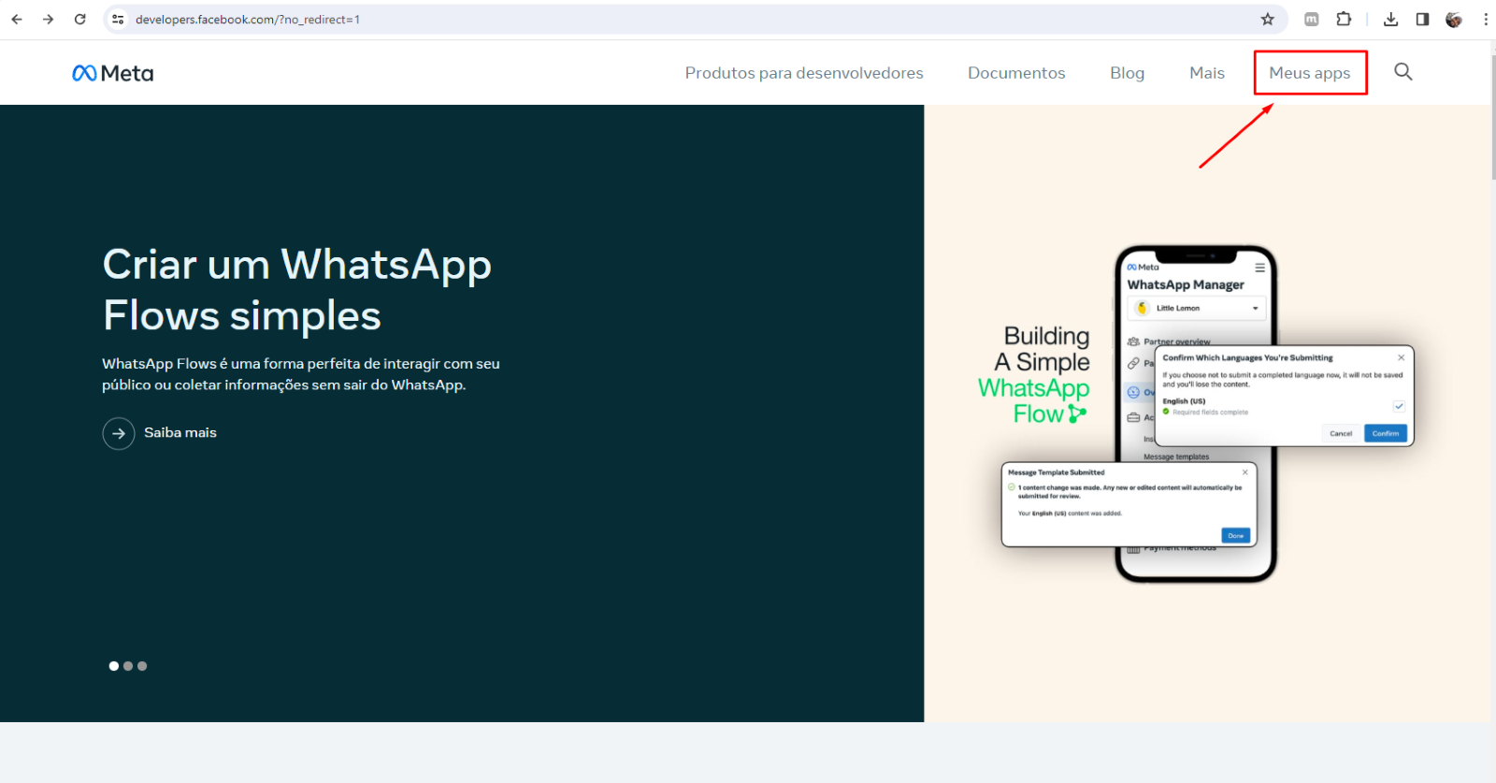
Task: Reload the current page
Action: click(79, 19)
